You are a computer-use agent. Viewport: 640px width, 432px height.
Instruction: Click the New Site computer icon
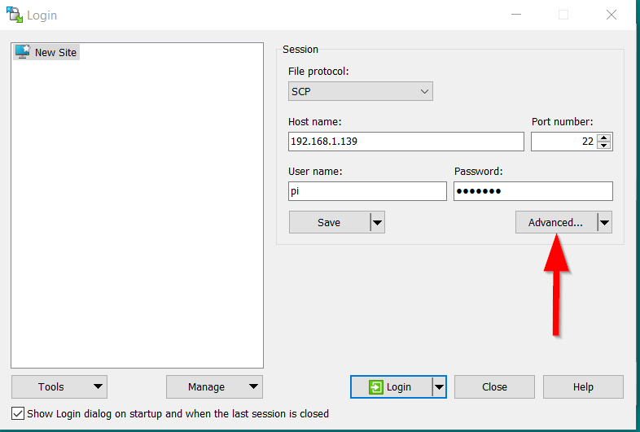tap(22, 52)
